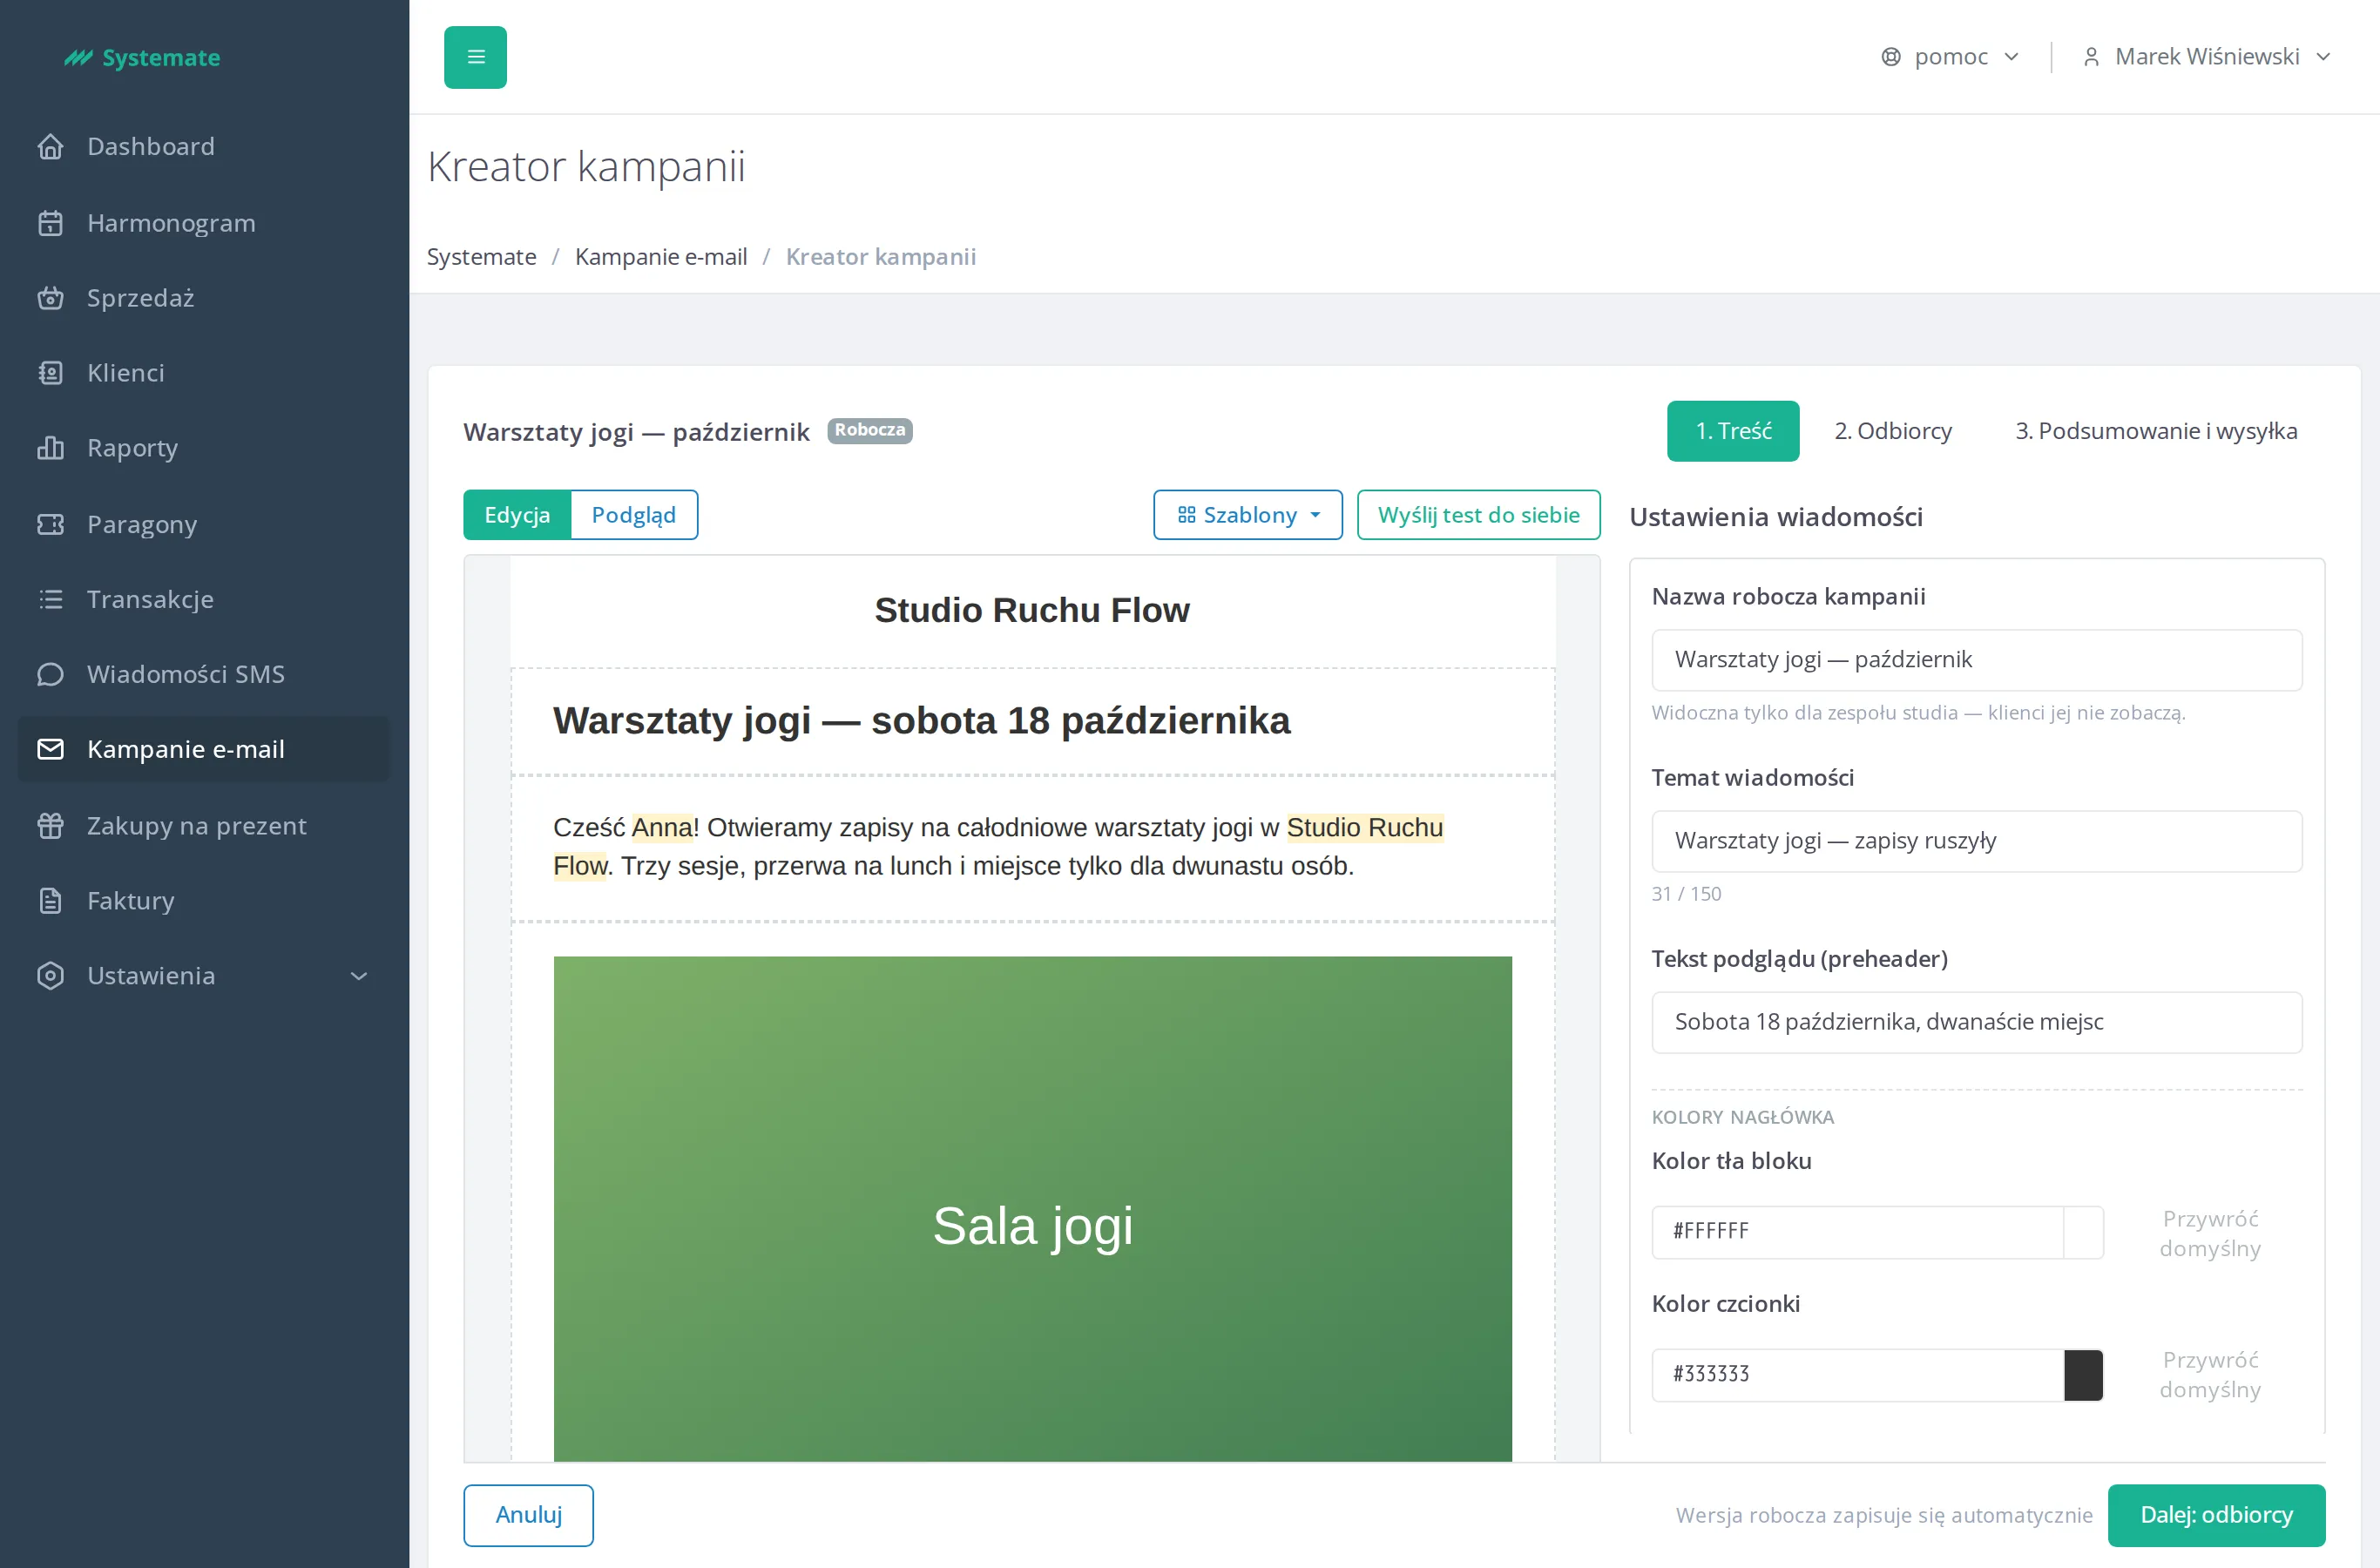Click the Systemate logo
2380x1568 pixels.
pos(142,58)
